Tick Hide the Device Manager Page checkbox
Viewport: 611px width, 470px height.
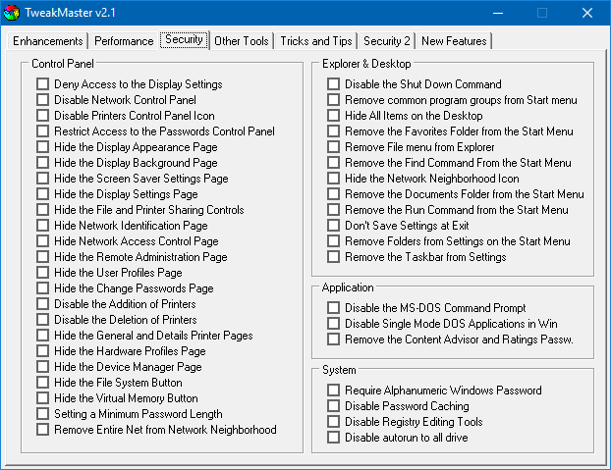[x=43, y=367]
